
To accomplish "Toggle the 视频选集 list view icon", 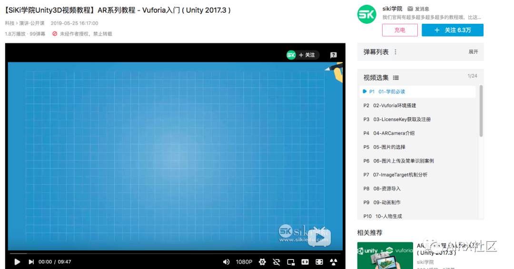I will (x=396, y=78).
